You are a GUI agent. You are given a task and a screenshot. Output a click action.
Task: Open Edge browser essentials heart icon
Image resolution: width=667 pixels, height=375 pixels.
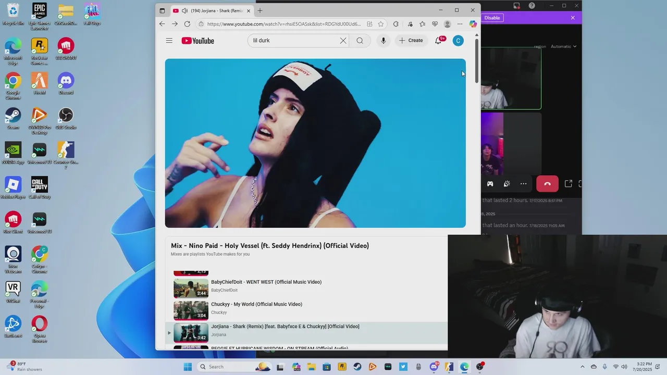pos(435,24)
